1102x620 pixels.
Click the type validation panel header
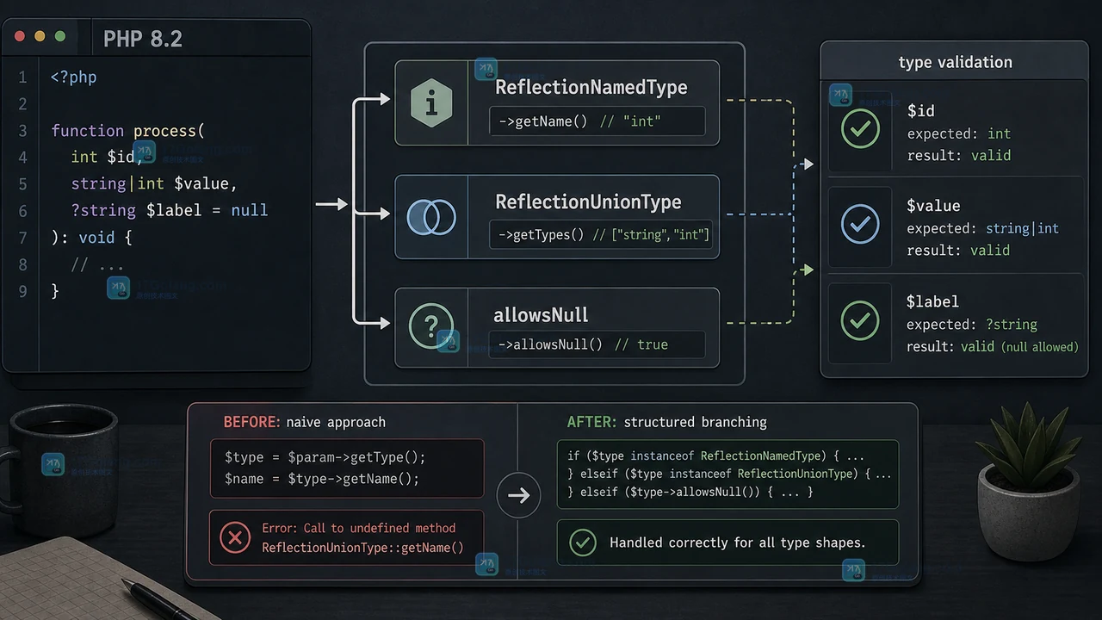[955, 62]
